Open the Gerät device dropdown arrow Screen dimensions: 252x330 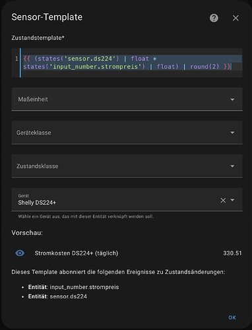232,200
